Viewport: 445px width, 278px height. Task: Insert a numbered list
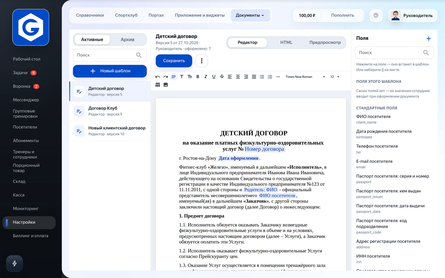(x=270, y=77)
